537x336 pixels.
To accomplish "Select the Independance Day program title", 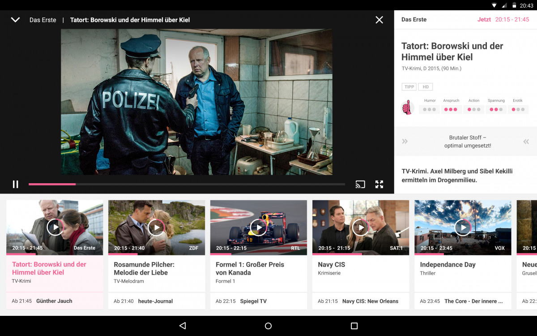I will click(x=447, y=265).
